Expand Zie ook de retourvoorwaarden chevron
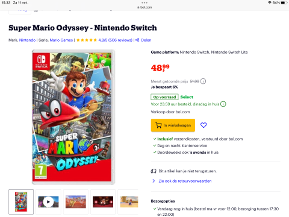This screenshot has height=217, width=289. (x=154, y=181)
